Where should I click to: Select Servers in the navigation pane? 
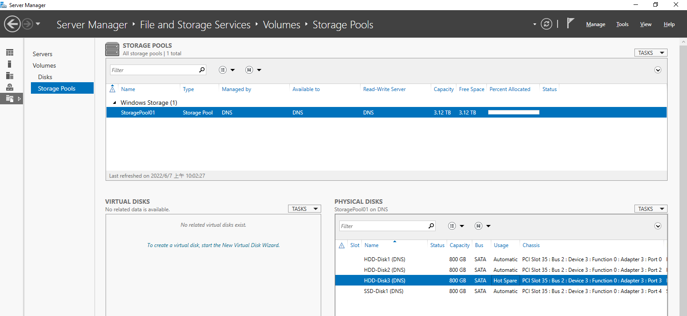42,54
